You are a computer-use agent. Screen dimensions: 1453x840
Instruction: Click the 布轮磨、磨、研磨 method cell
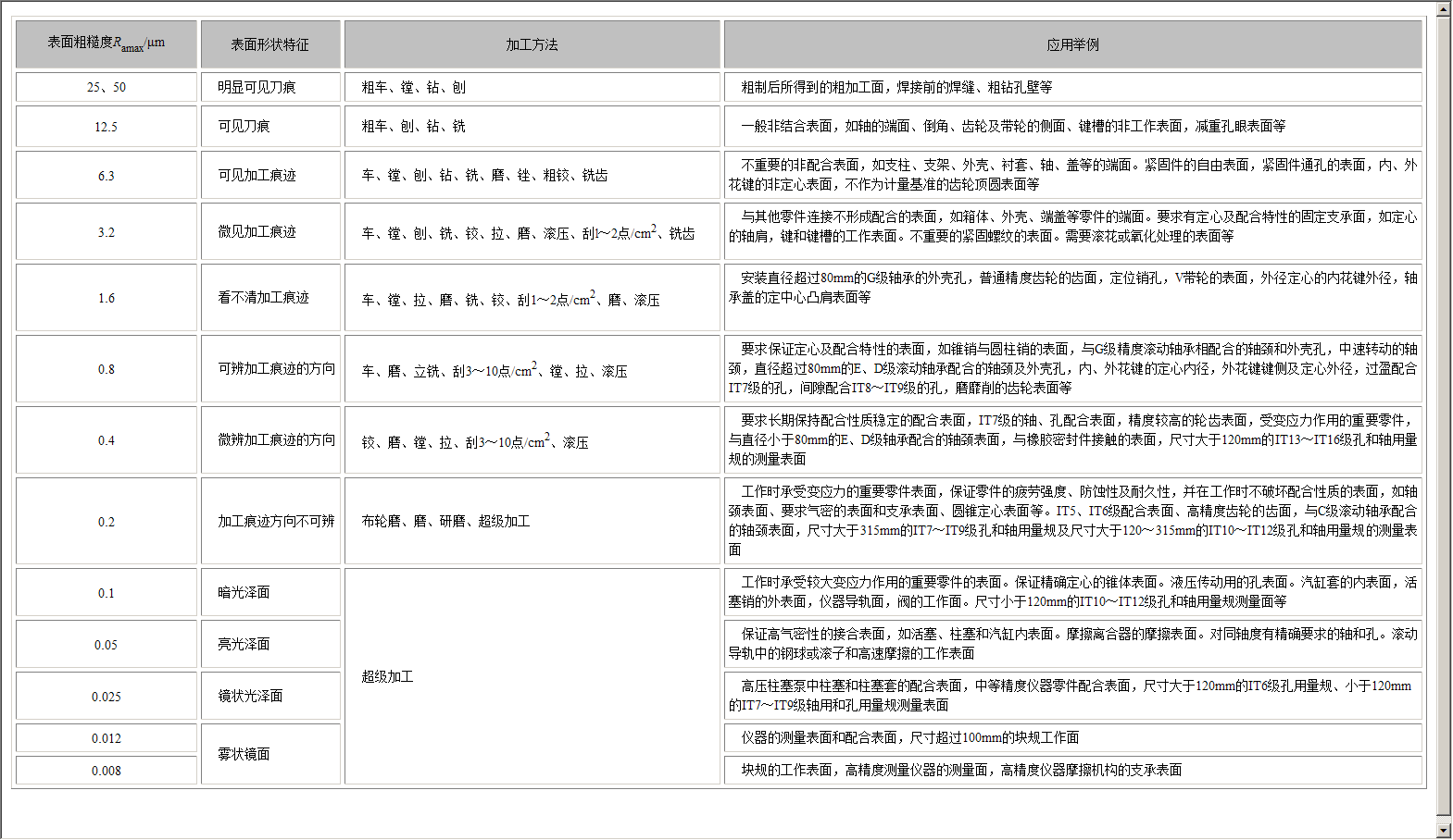(x=532, y=521)
